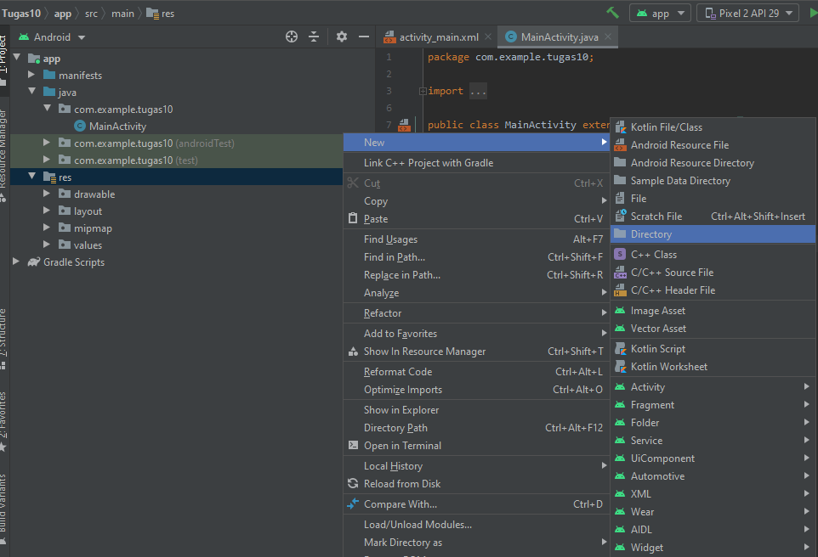Collapse the app module node

17,58
